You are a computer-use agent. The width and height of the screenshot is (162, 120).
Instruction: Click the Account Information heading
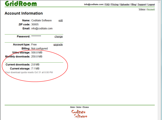[24, 13]
